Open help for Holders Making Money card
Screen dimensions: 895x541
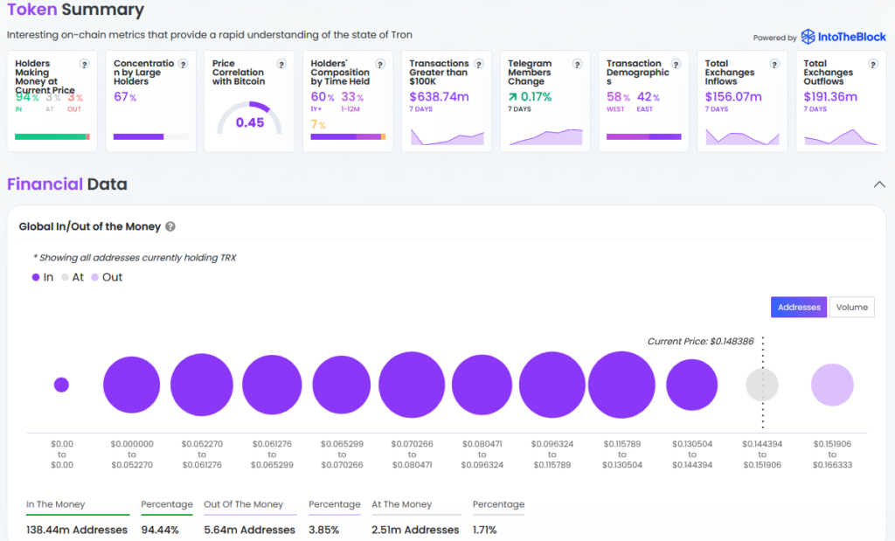coord(85,65)
